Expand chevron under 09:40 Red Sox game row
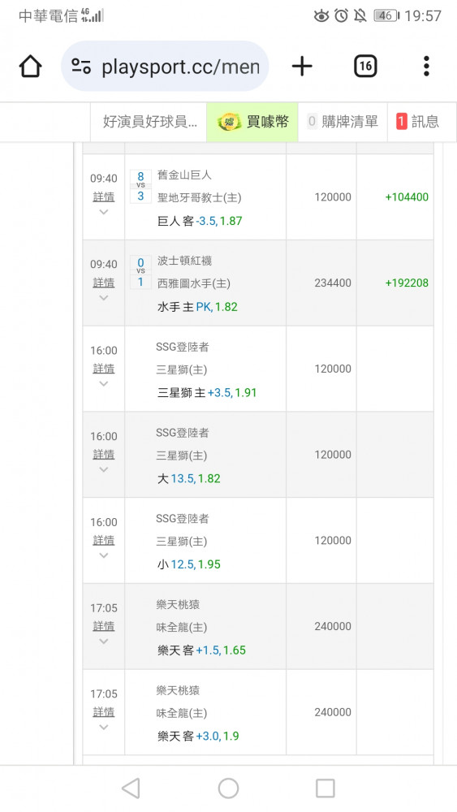Viewport: 457px width, 812px height. [104, 298]
